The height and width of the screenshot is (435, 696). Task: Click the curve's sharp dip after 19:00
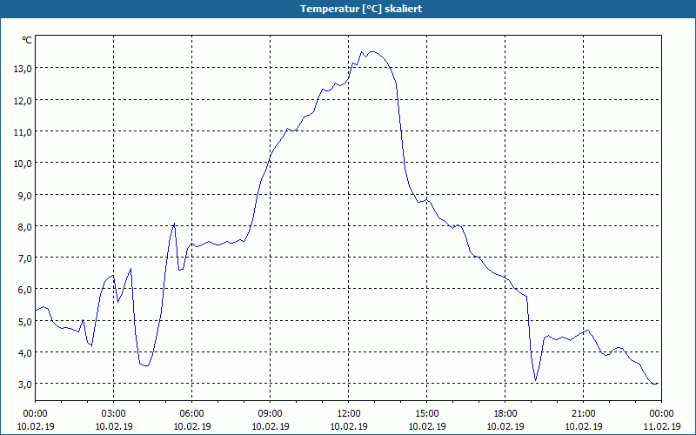pyautogui.click(x=536, y=380)
